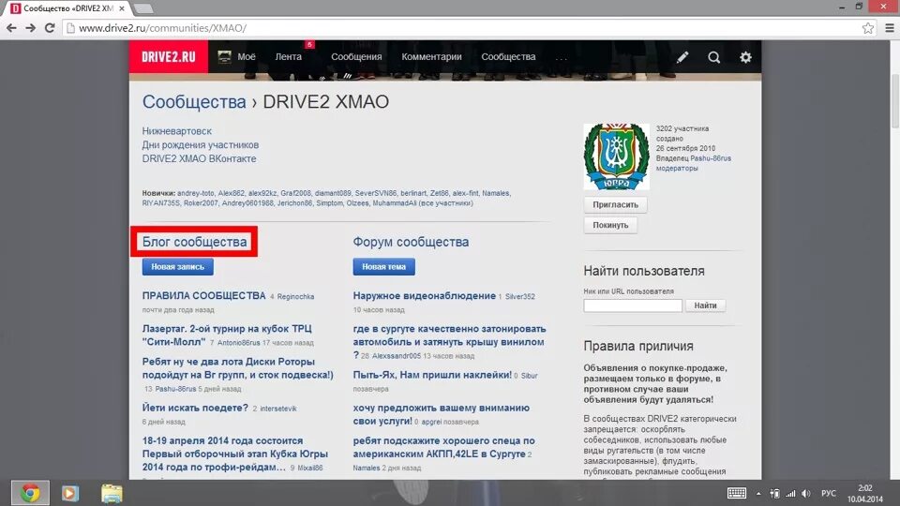Open the Моё menu item
The height and width of the screenshot is (506, 900).
tap(247, 57)
